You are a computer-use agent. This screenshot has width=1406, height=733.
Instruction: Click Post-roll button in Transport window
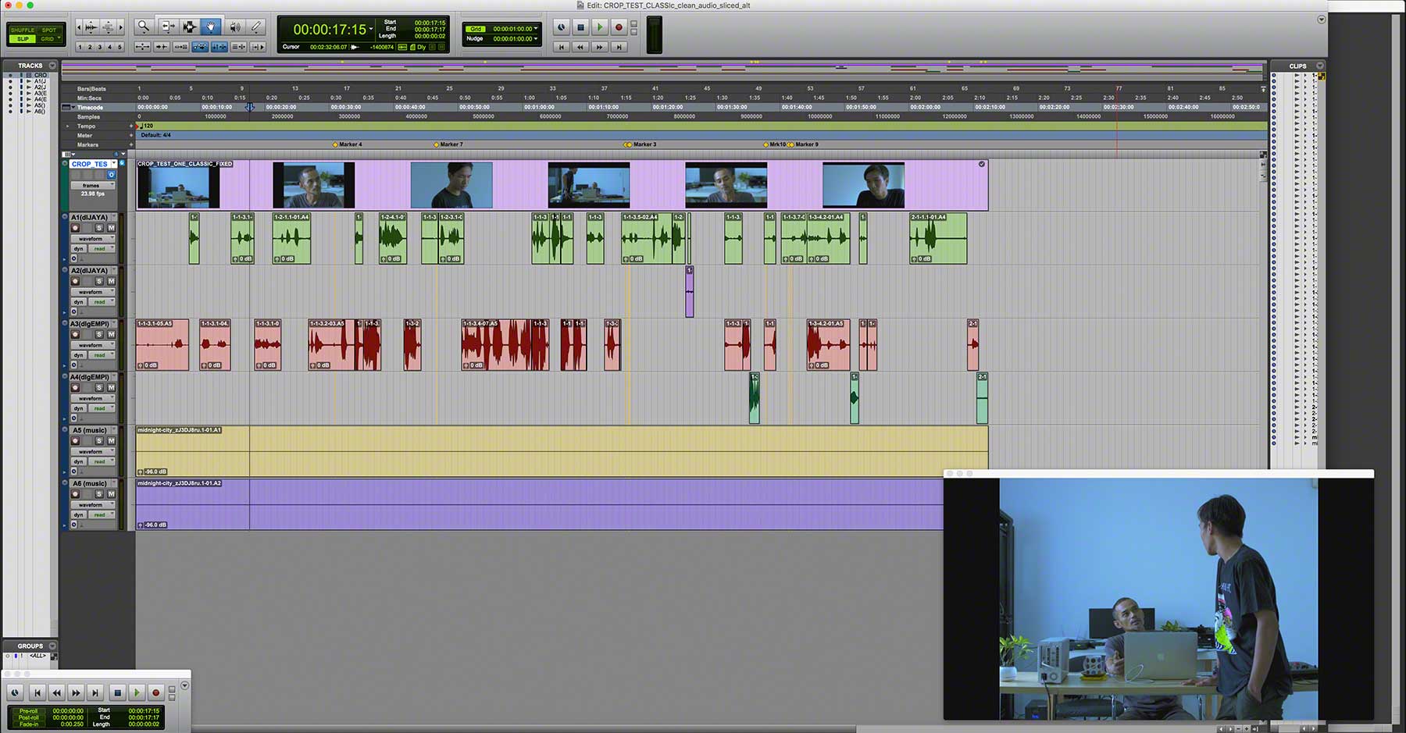(x=28, y=717)
